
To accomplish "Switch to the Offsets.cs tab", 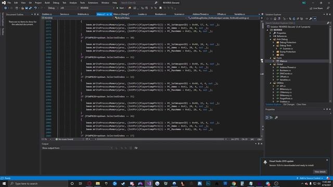I will 222,14.
